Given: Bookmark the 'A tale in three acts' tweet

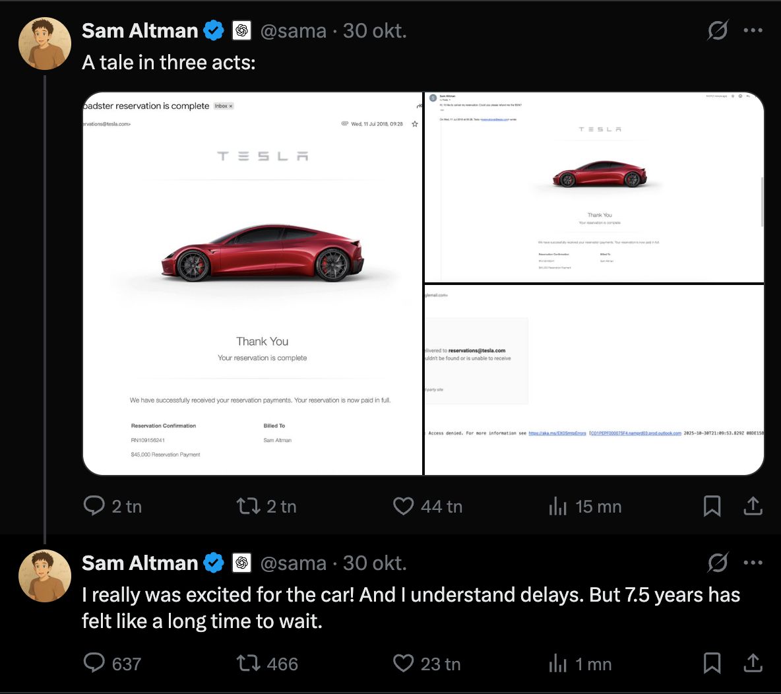Looking at the screenshot, I should point(712,506).
